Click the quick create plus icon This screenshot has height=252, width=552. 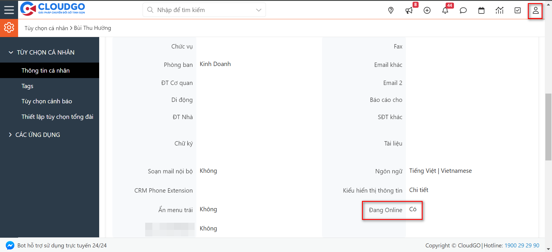pyautogui.click(x=427, y=11)
